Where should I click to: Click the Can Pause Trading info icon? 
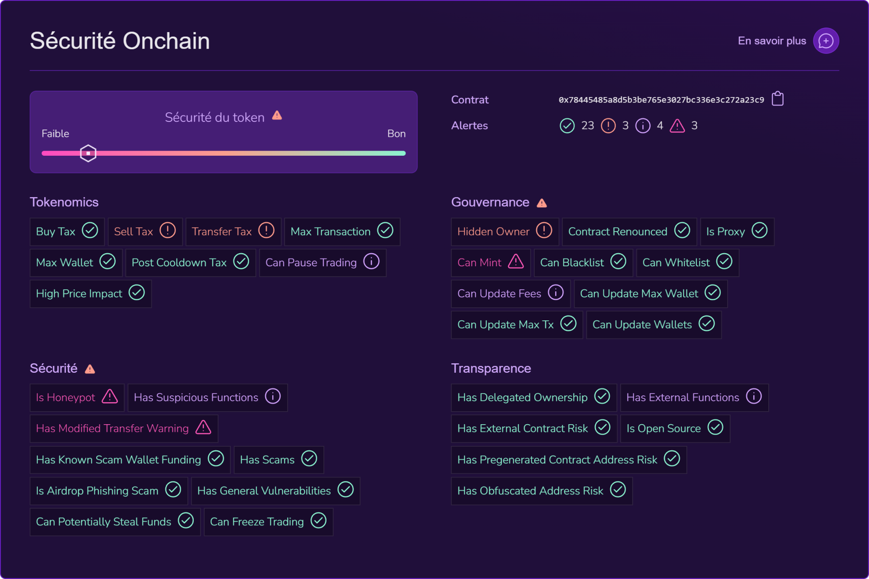click(x=371, y=262)
